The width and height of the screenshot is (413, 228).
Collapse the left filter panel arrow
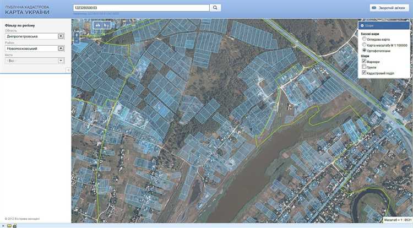point(68,70)
